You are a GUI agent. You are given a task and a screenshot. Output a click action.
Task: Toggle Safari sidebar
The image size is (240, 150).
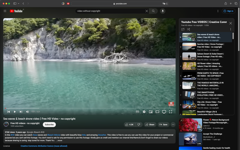pyautogui.click(x=15, y=3)
